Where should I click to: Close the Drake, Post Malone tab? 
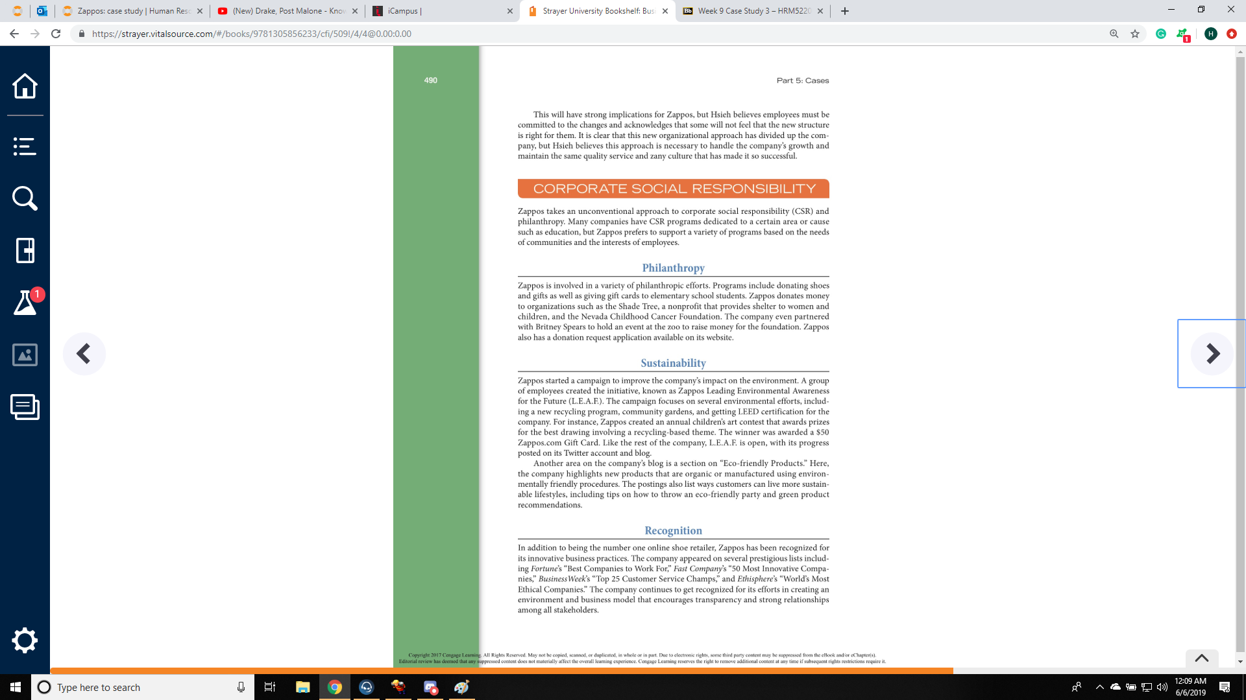[x=354, y=11]
